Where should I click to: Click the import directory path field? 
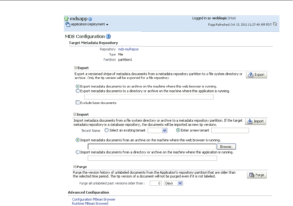pyautogui.click(x=152, y=158)
